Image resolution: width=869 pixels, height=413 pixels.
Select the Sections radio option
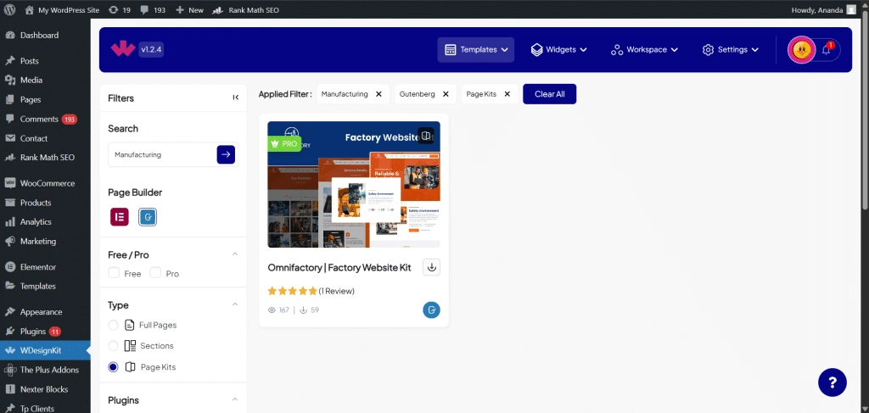(113, 346)
